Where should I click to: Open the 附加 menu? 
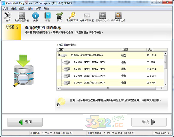pyautogui.click(x=30, y=8)
